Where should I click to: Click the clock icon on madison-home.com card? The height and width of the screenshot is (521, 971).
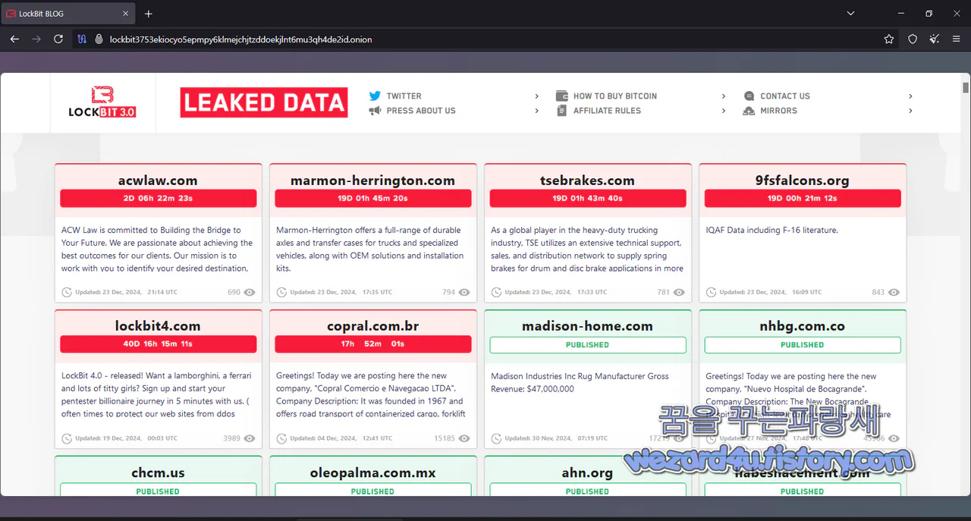coord(496,438)
